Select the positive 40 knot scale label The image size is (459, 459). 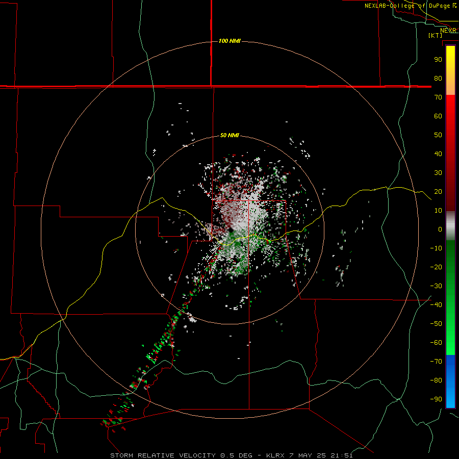pyautogui.click(x=438, y=154)
